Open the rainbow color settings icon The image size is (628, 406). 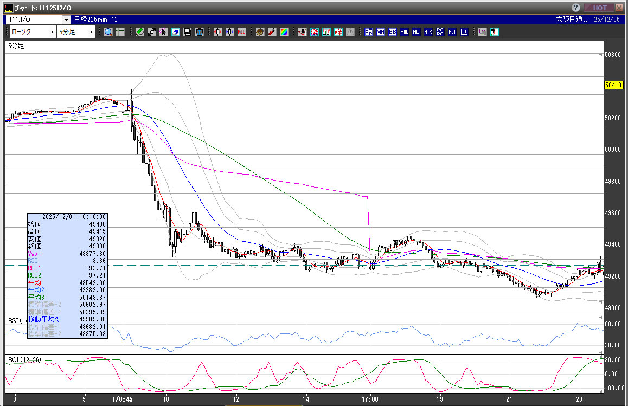coord(284,32)
